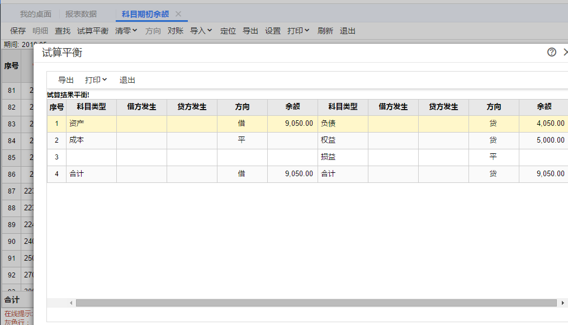The image size is (568, 325).
Task: Click 试算平衡 in the main toolbar
Action: 93,31
